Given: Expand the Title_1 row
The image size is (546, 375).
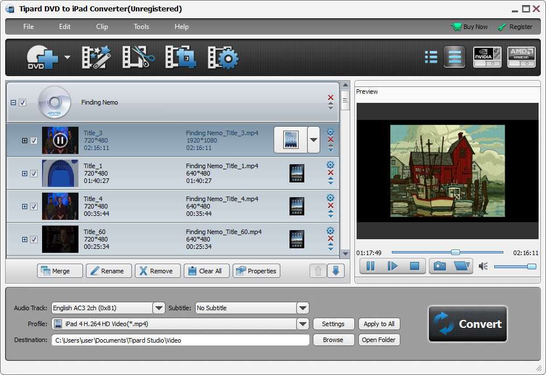Looking at the screenshot, I should tap(24, 174).
